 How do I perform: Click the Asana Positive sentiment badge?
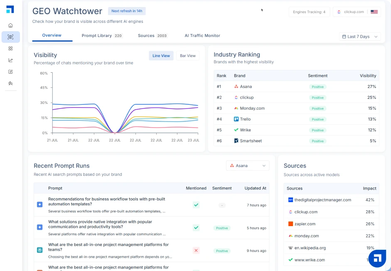[318, 87]
